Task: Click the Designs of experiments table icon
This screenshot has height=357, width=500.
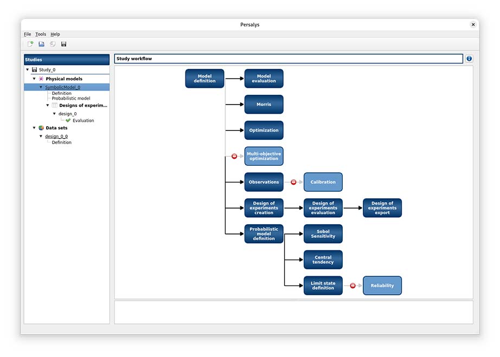Action: point(54,106)
